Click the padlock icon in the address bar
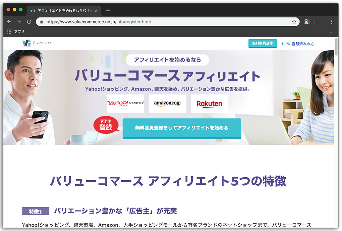The image size is (342, 231). click(41, 21)
